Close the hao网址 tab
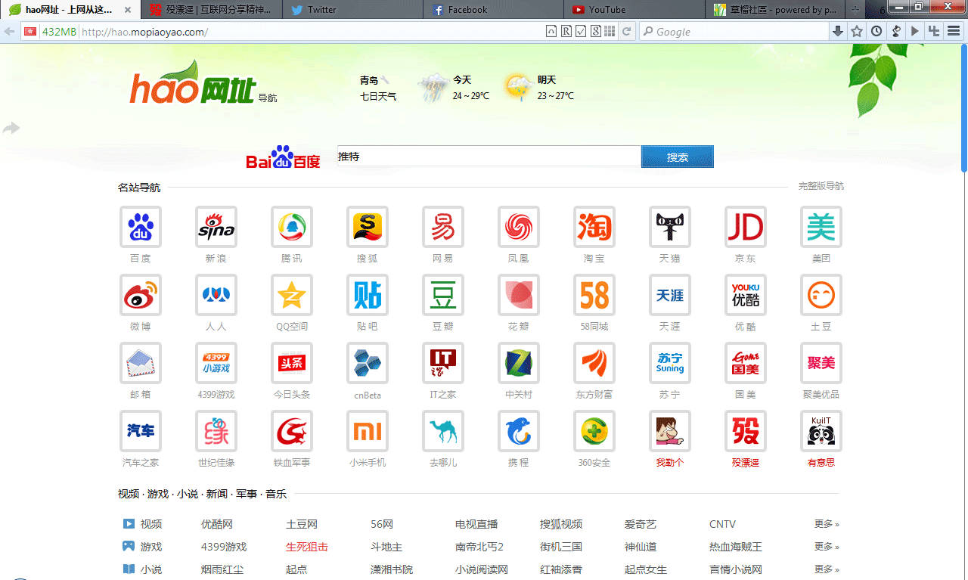968x580 pixels. [128, 10]
